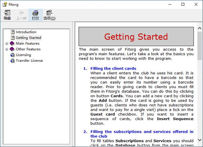The width and height of the screenshot is (203, 147).
Task: Click the Getting Started topic page icon
Action: click(x=13, y=38)
